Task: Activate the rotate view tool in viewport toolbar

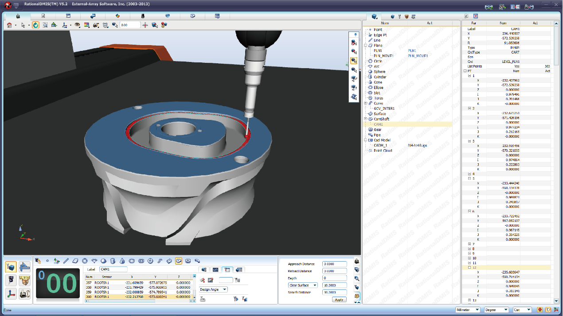Action: (35, 25)
